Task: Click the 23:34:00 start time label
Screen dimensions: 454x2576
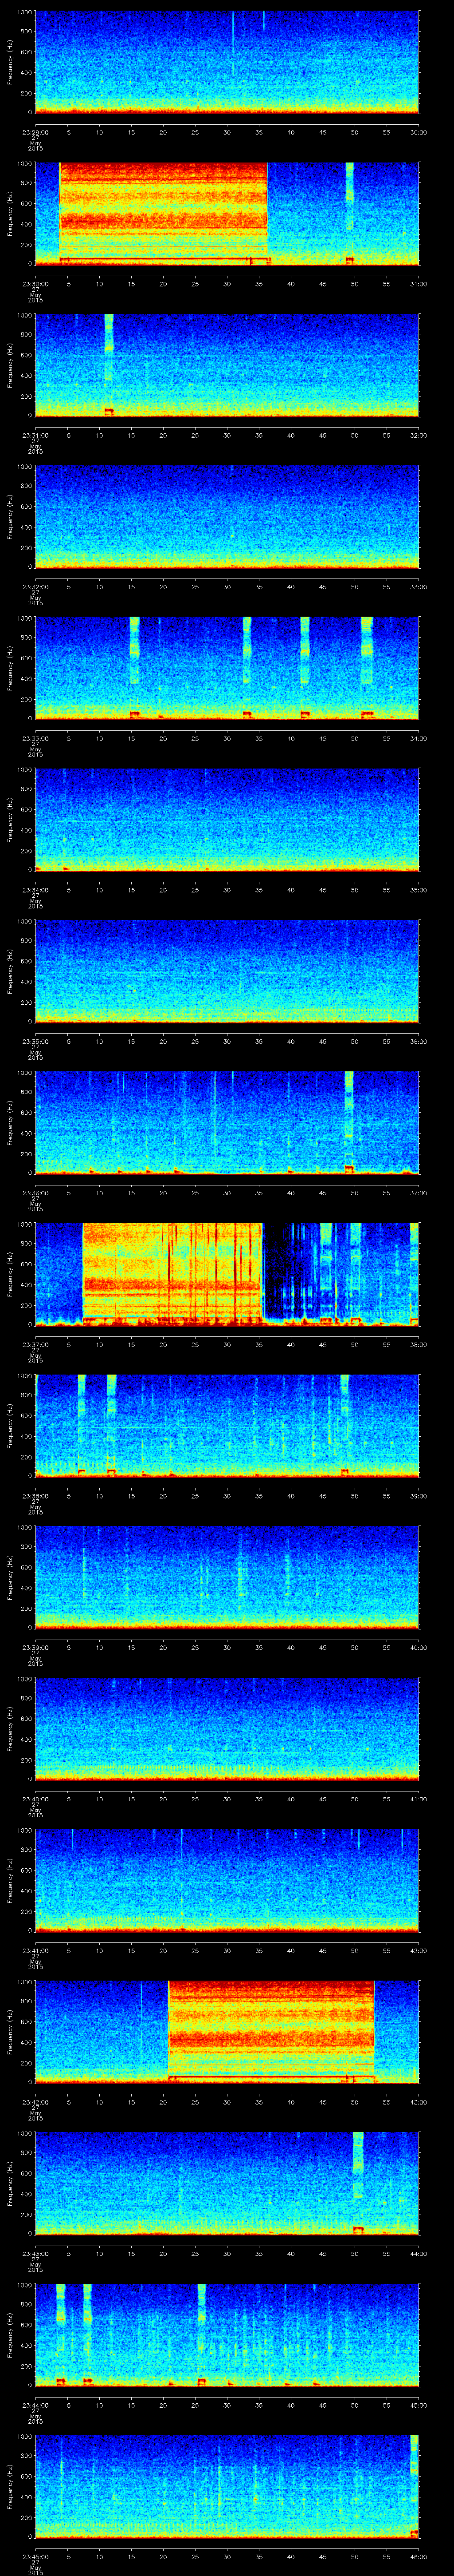Action: pyautogui.click(x=35, y=890)
